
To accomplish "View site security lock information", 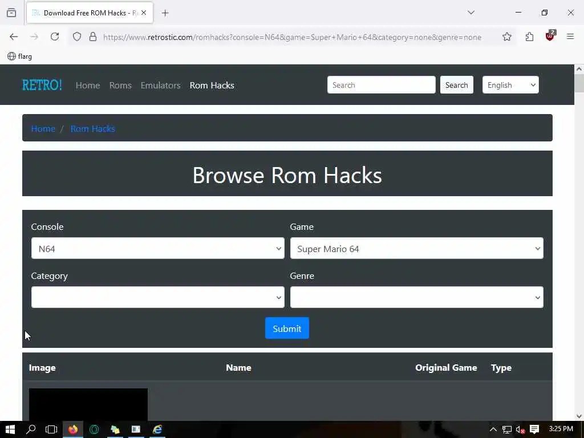I will [x=93, y=36].
